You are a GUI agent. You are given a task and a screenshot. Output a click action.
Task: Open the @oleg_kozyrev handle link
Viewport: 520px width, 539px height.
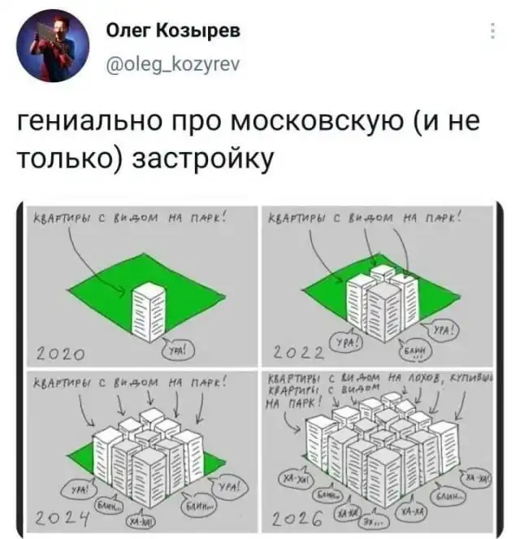(x=173, y=63)
